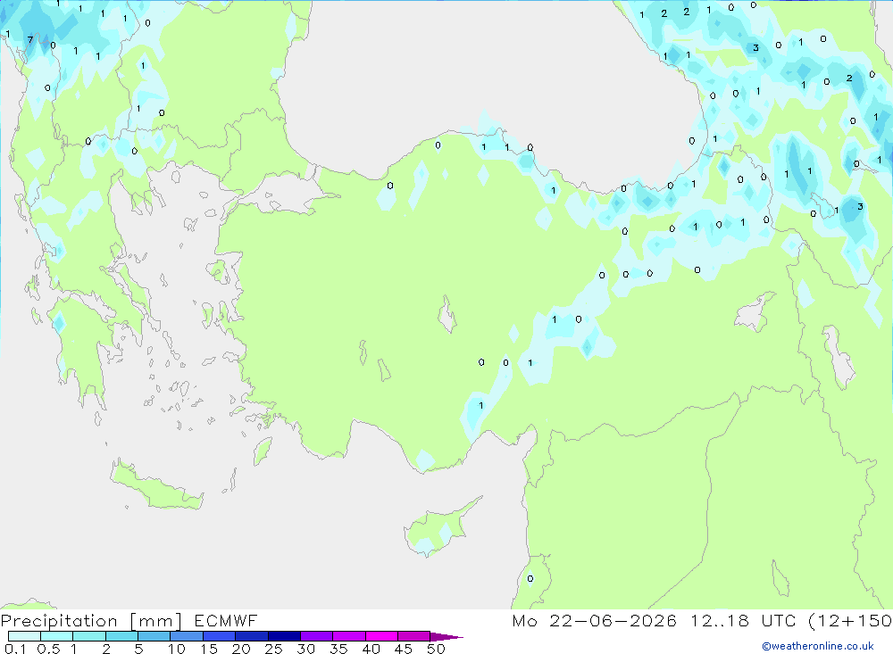Pick the 10 mm blue legend swatch
893x654 pixels.
click(x=187, y=636)
